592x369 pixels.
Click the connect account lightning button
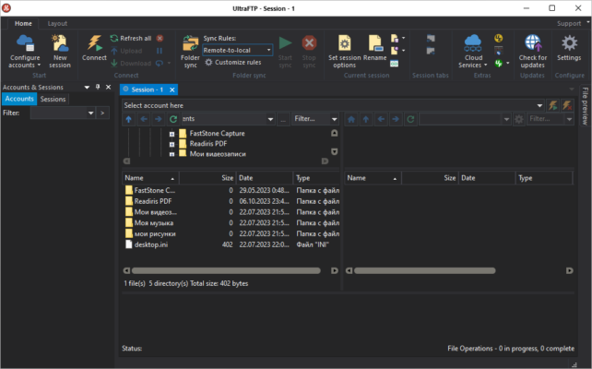pos(552,105)
